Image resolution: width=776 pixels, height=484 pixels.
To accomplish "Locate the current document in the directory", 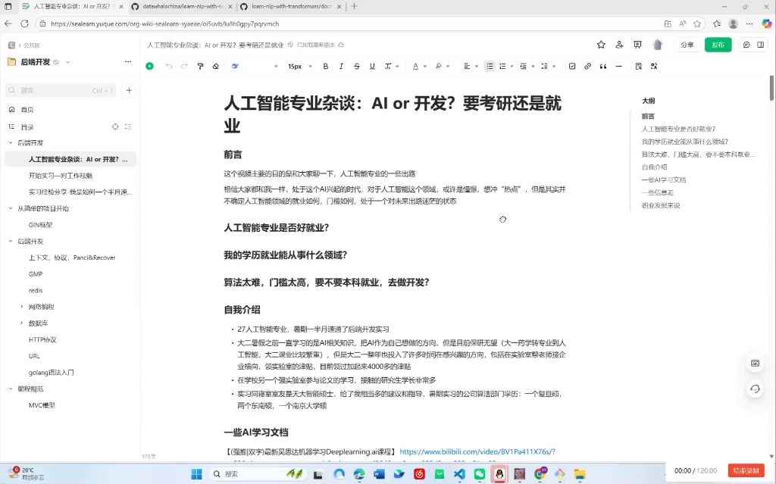I will coord(115,126).
